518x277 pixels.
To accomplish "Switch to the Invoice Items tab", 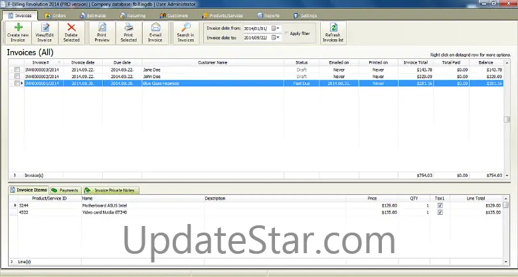I will click(29, 190).
